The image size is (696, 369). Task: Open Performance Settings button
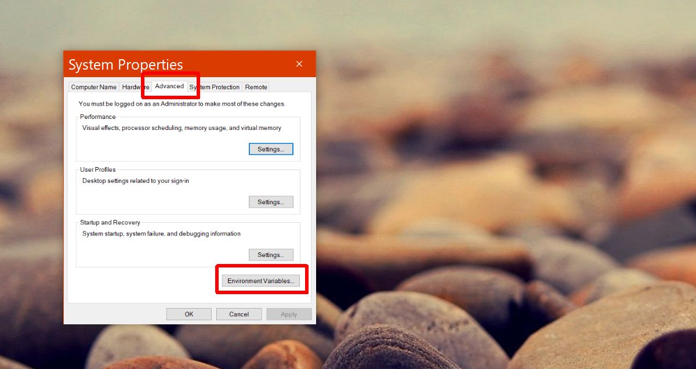tap(271, 149)
